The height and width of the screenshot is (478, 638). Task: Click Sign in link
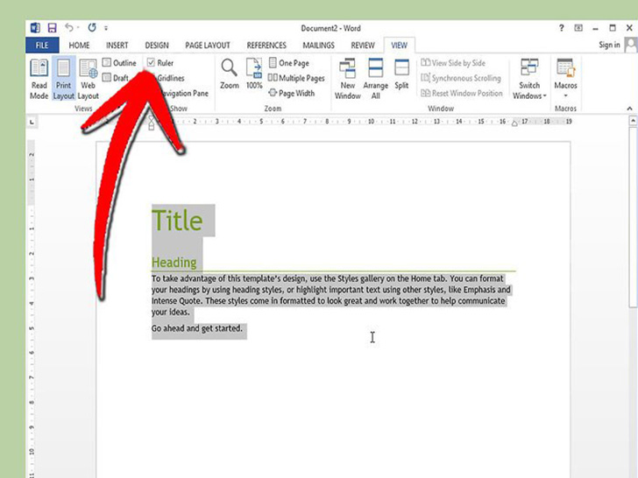[x=609, y=45]
